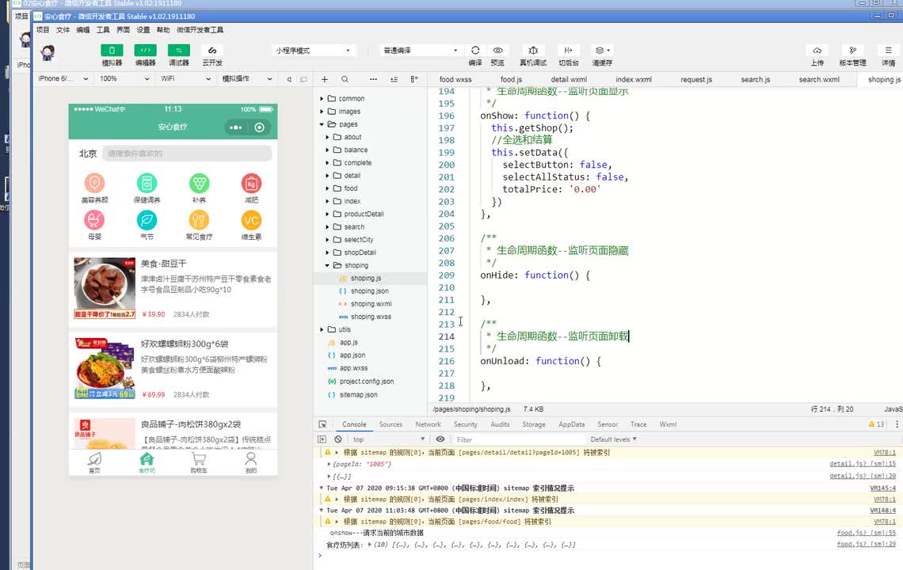This screenshot has width=903, height=570.
Task: Toggle the 编辑器 editor panel button
Action: [x=145, y=51]
